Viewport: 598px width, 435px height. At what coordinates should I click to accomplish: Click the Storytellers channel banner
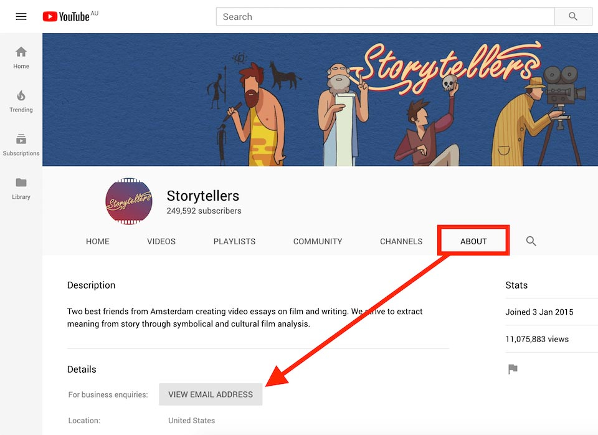(320, 100)
